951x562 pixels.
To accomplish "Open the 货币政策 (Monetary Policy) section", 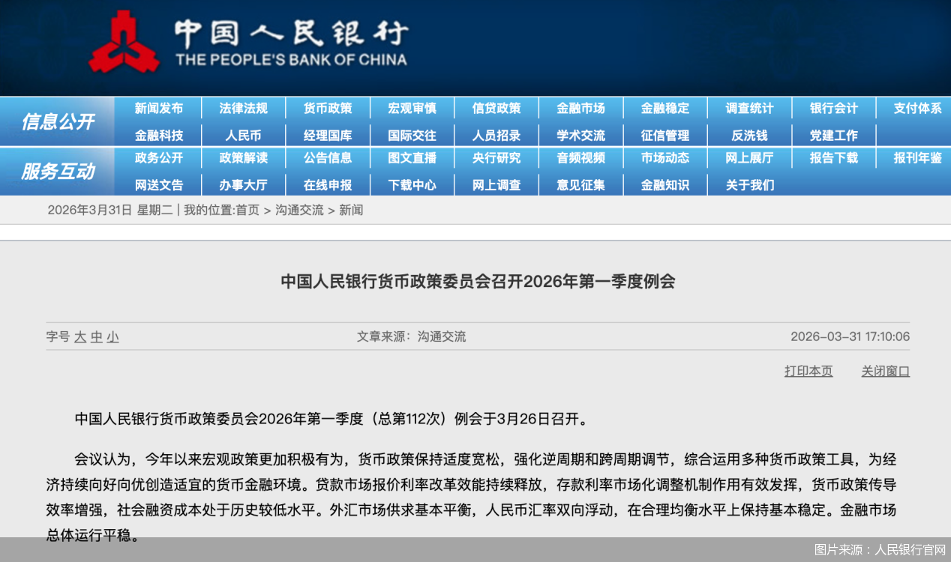I will coord(328,108).
